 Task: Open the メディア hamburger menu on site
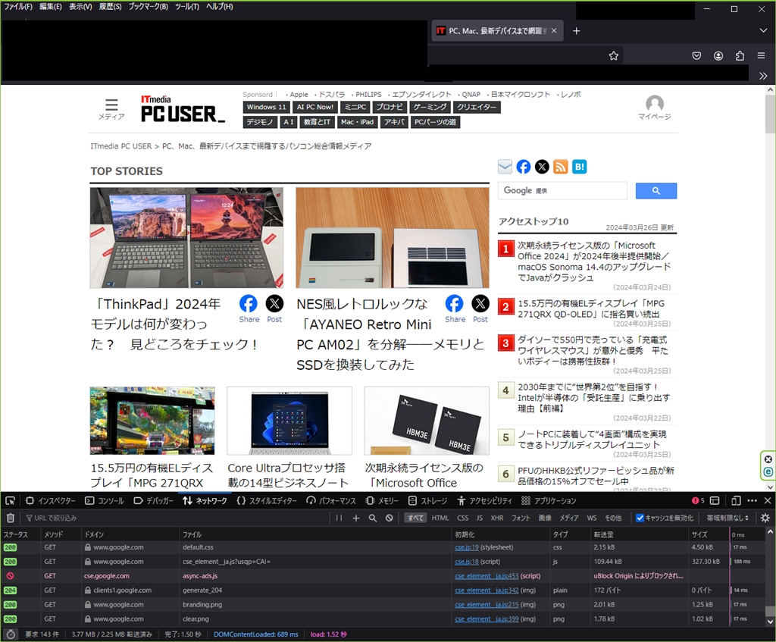coord(111,109)
